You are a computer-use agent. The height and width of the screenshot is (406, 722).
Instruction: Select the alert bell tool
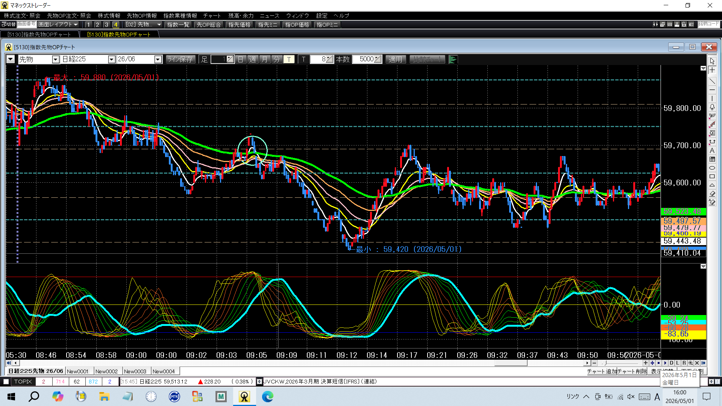click(712, 107)
